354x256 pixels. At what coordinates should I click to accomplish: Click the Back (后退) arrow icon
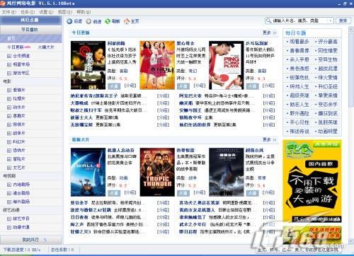(69, 21)
